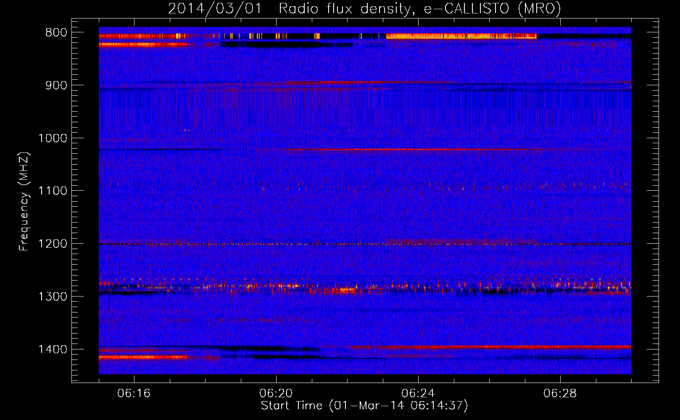
Task: Click the 'Start Time (01-Mar-14 06:14:37)' label
Action: (364, 406)
